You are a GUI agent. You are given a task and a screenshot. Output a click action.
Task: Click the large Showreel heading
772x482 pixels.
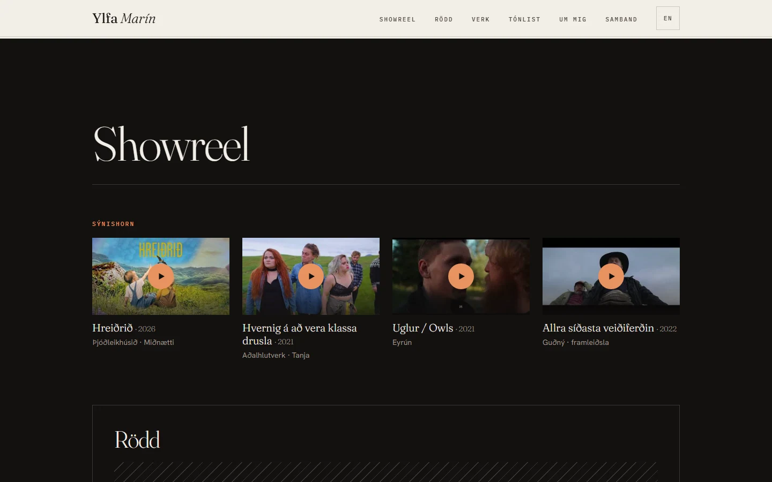pyautogui.click(x=172, y=144)
